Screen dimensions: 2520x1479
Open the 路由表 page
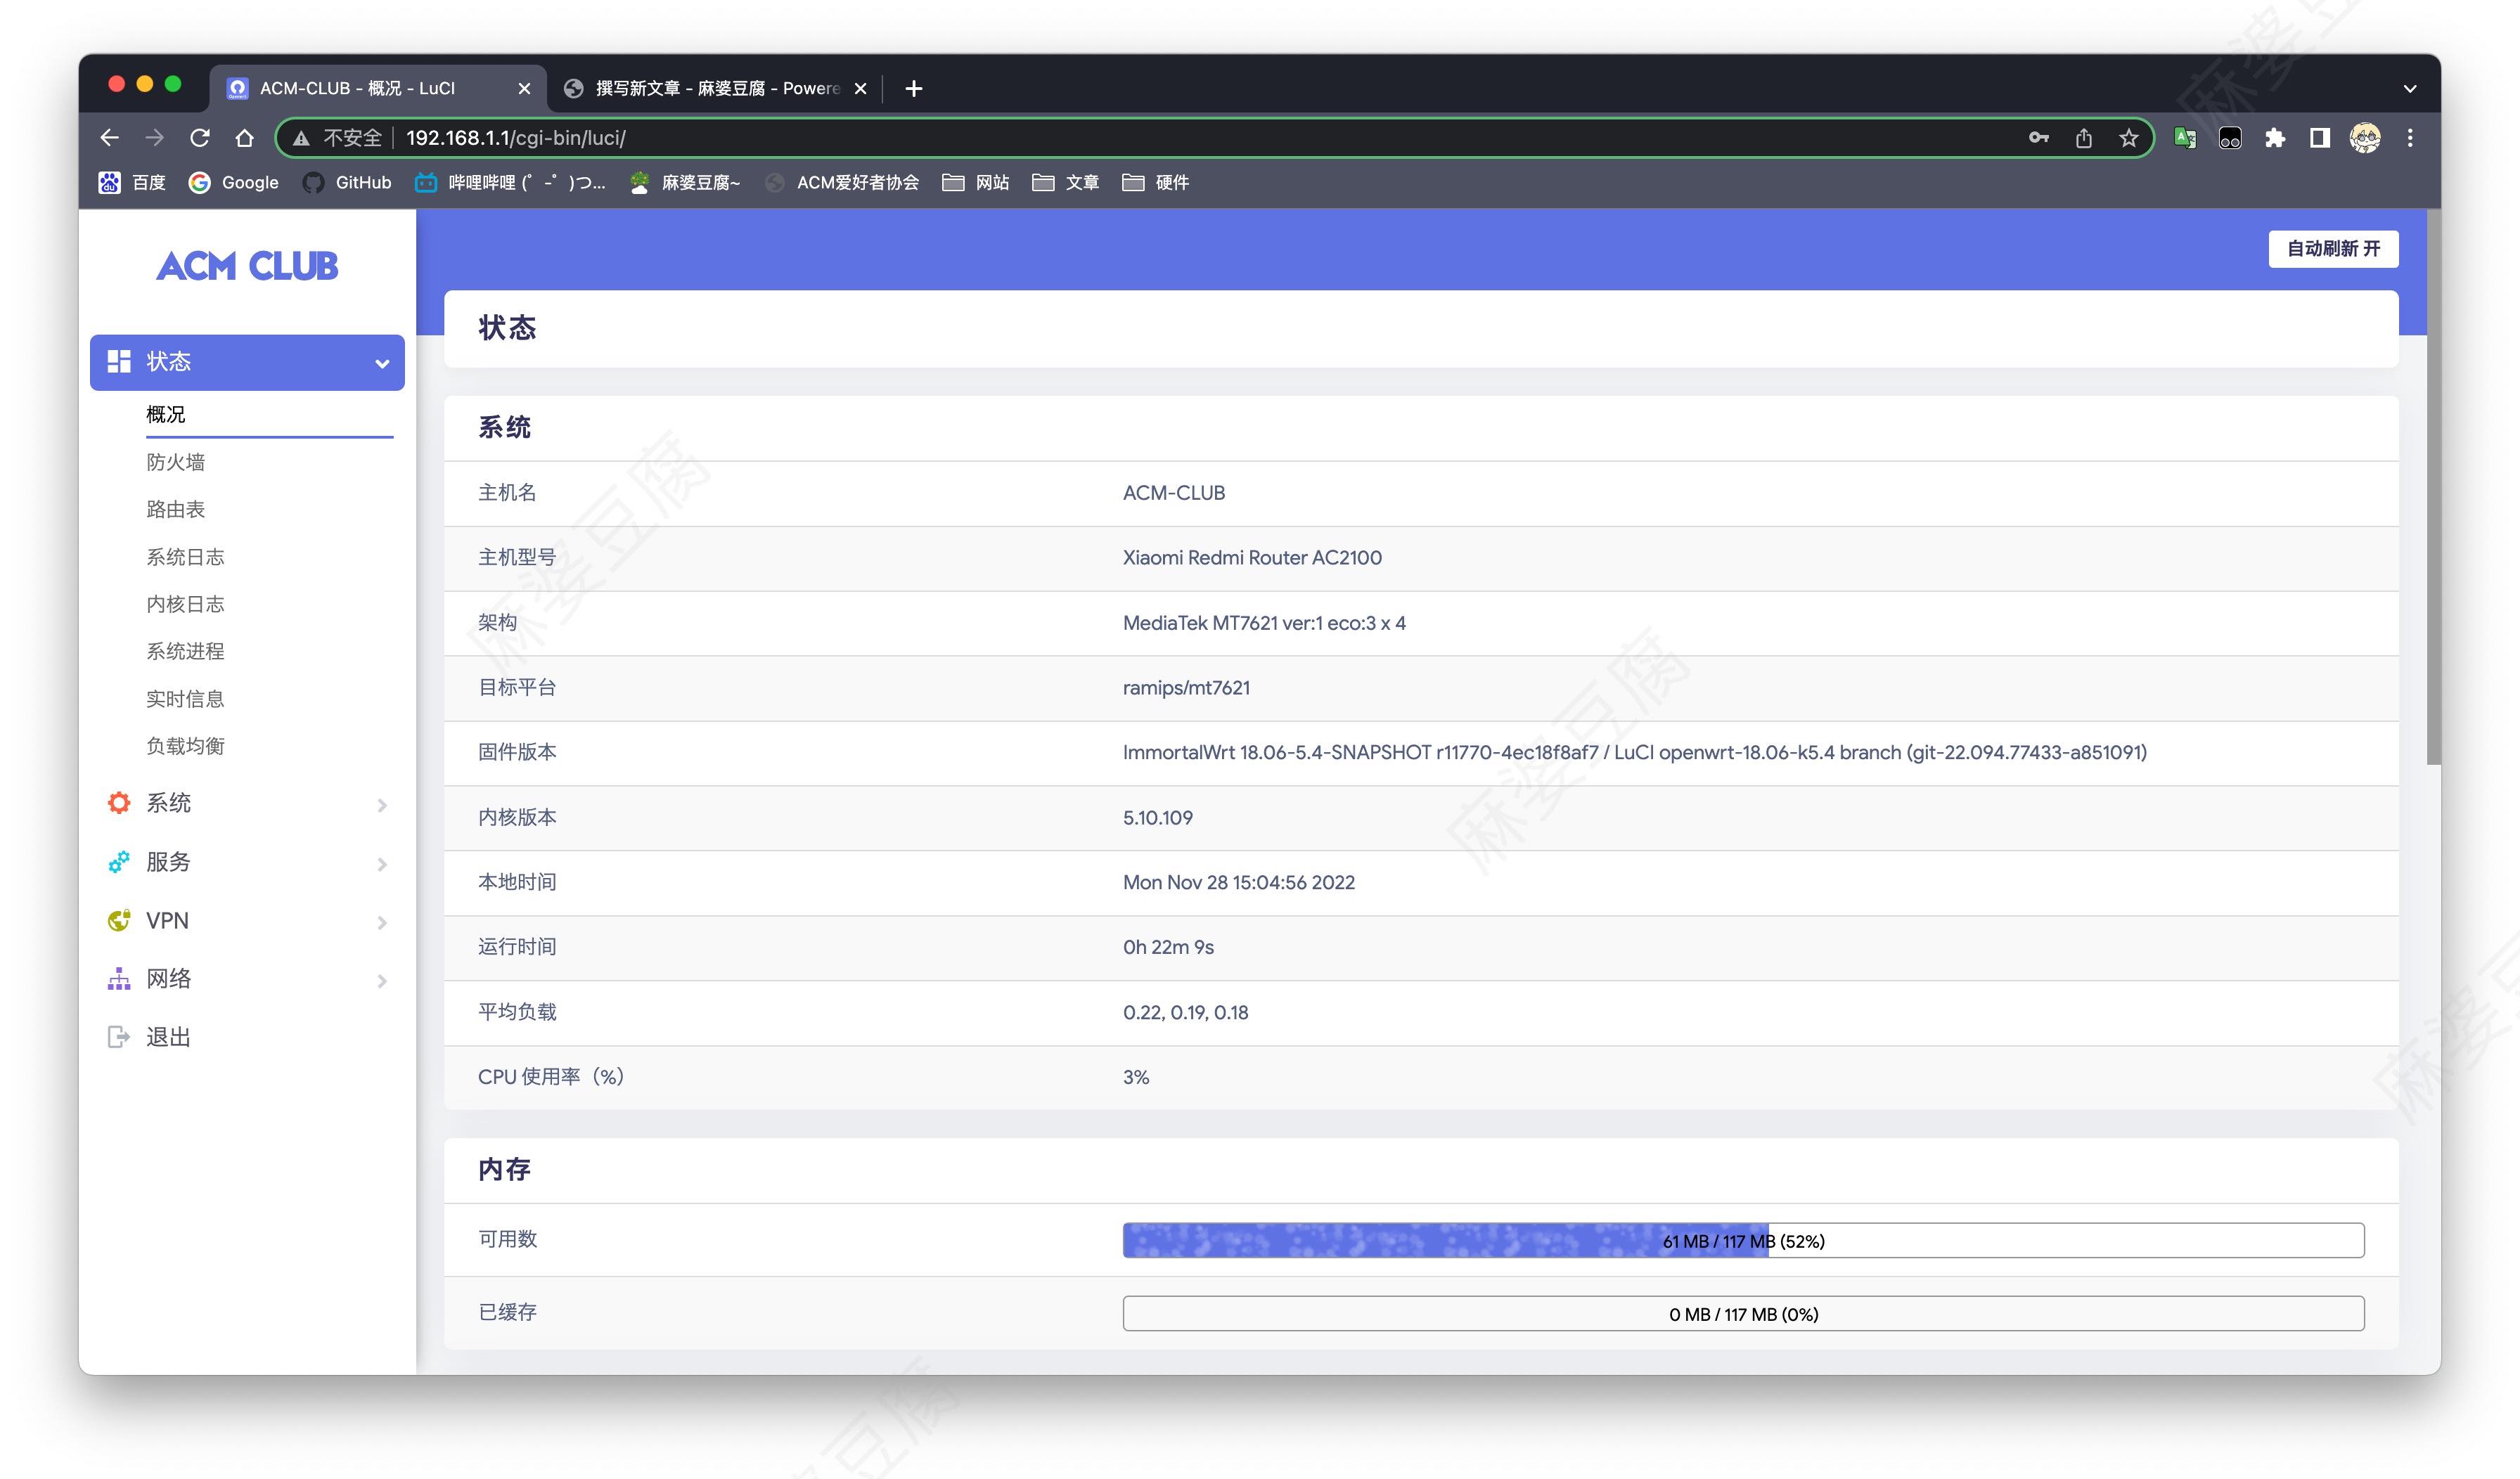[176, 509]
